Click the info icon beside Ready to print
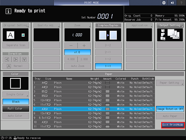186x140 pixels. coord(8,11)
